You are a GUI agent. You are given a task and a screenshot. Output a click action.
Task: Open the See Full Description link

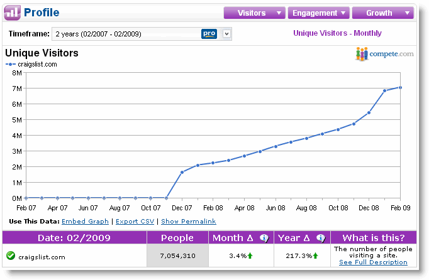pos(373,262)
